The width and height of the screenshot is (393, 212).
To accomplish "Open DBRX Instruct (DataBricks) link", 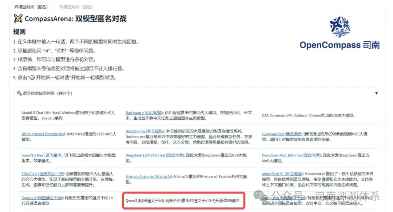I will [43, 134].
